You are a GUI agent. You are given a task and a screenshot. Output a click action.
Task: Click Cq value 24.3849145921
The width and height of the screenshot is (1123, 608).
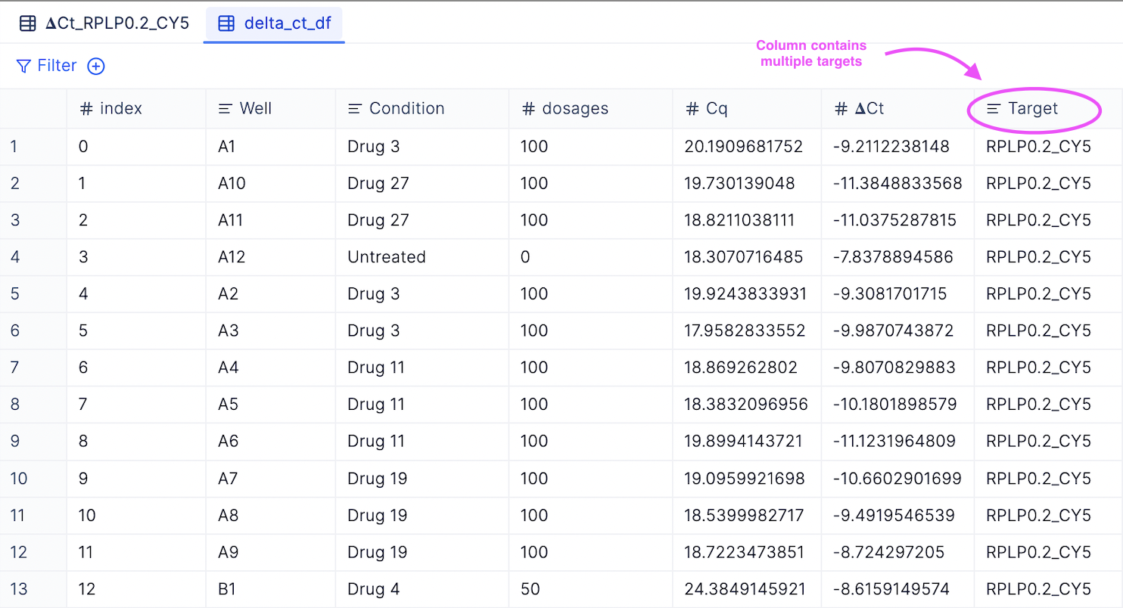point(747,589)
